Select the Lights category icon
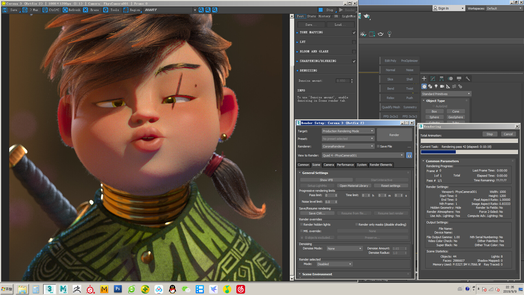The width and height of the screenshot is (524, 295). tap(436, 86)
